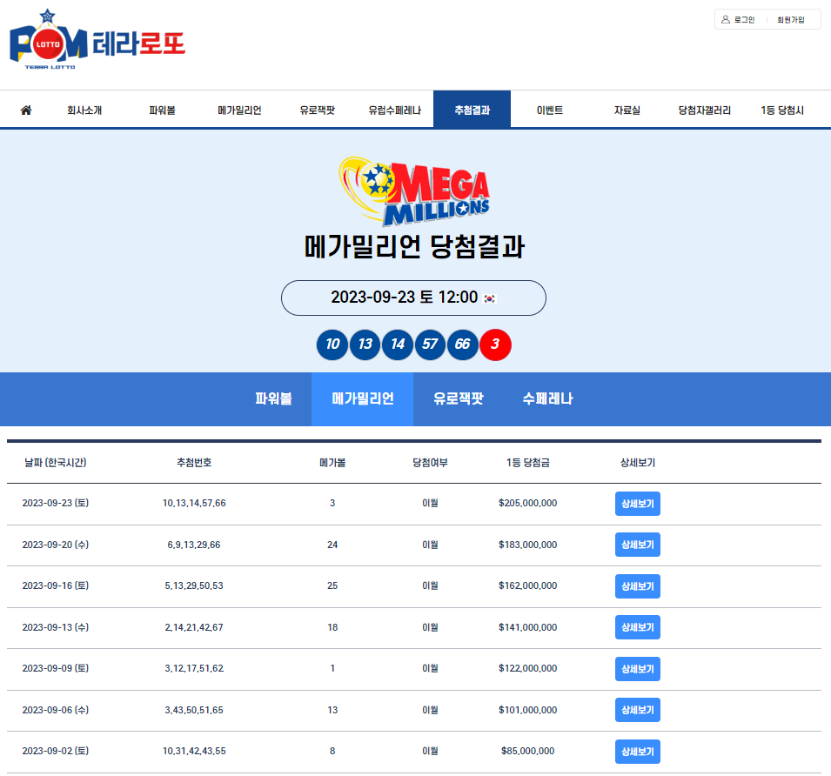Open the 로그인 login link
Viewport: 831px width, 776px height.
(744, 20)
